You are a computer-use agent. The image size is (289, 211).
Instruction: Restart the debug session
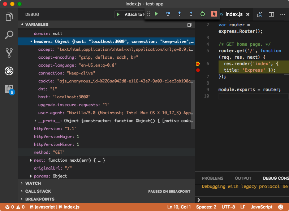click(x=203, y=14)
